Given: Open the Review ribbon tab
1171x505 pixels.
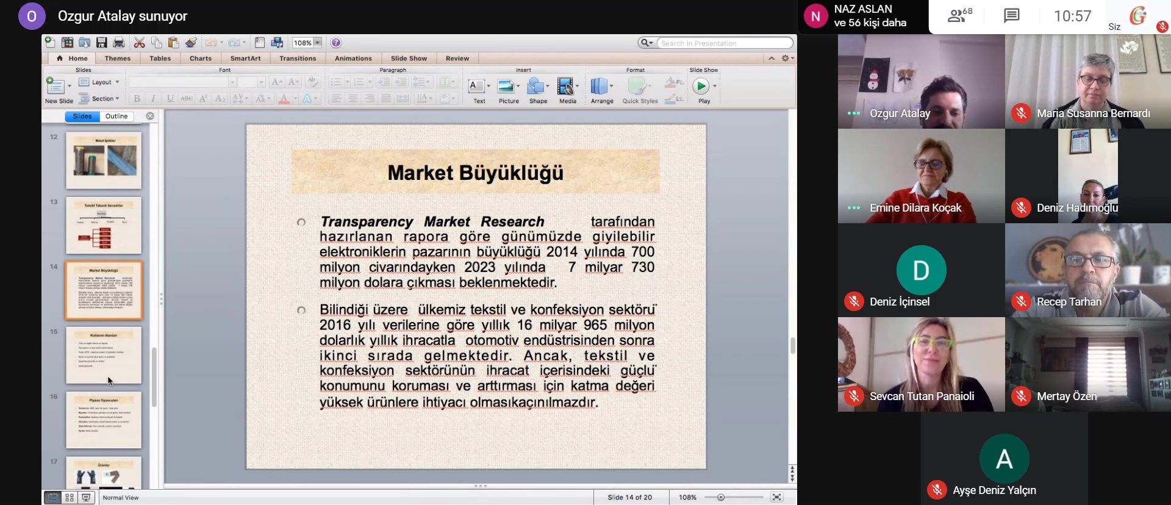Looking at the screenshot, I should click(x=457, y=59).
